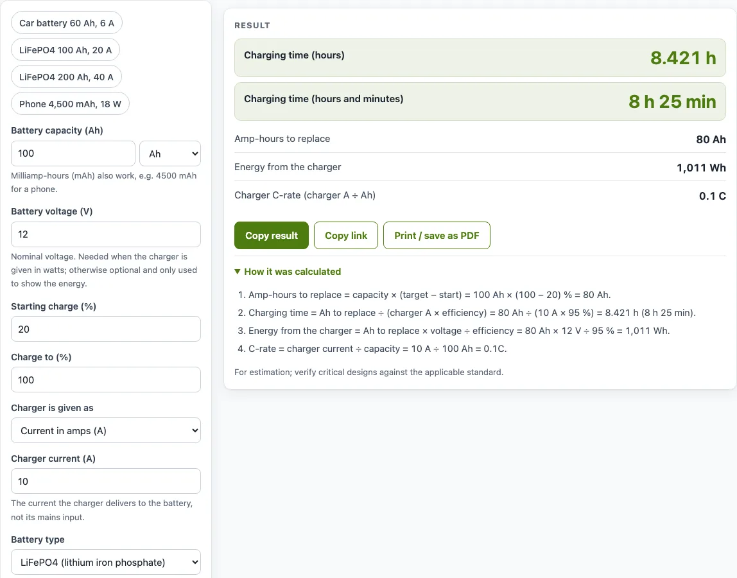Open the Ah capacity unit dropdown
The image size is (737, 578).
[x=170, y=153]
